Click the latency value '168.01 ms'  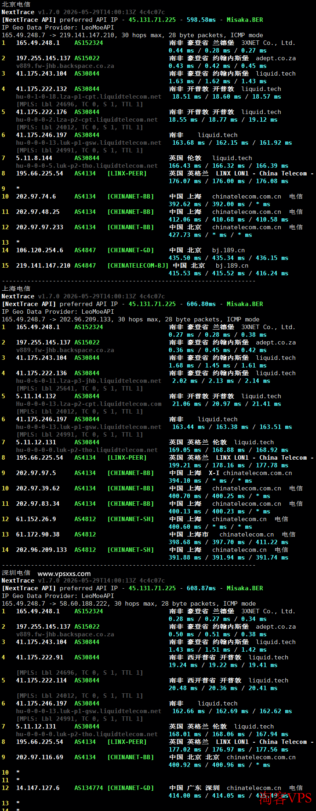coord(185,734)
